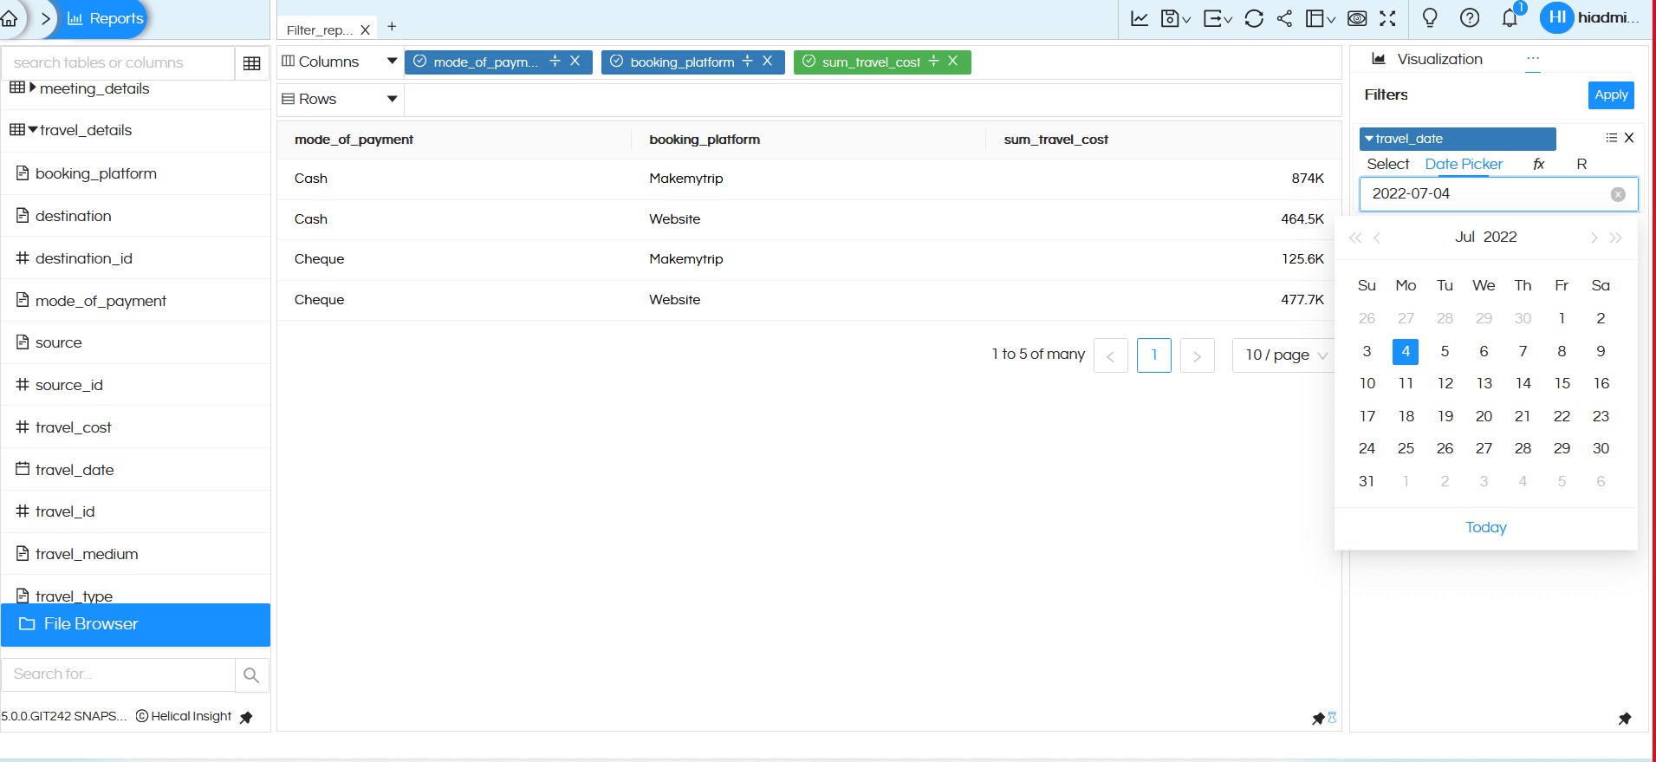The image size is (1656, 762).
Task: Click Today in the calendar
Action: 1486,528
